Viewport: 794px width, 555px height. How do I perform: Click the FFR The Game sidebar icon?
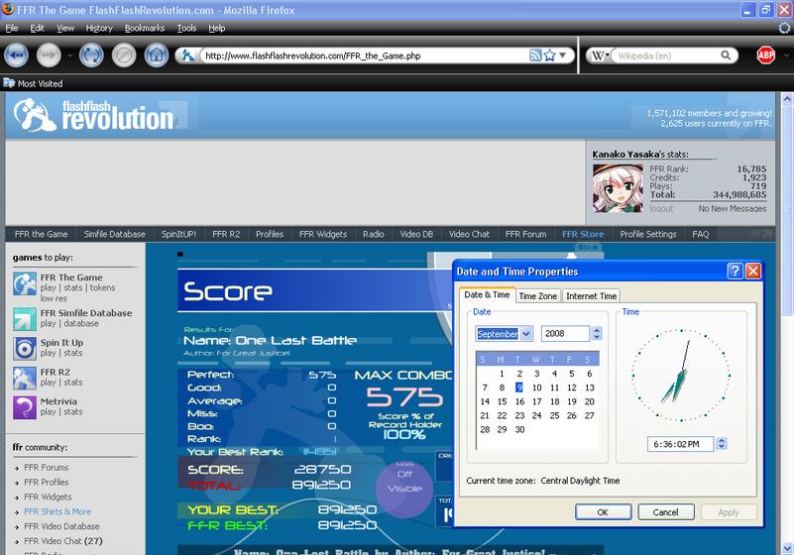[x=25, y=283]
